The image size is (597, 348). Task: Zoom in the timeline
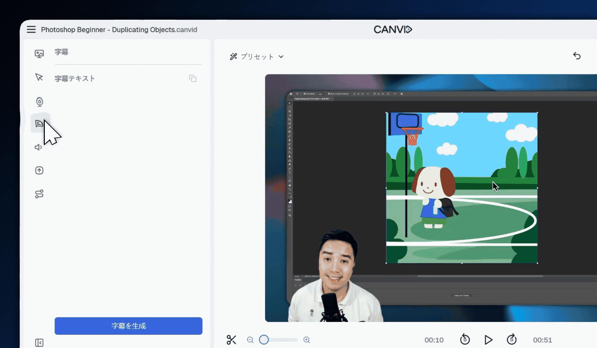point(307,340)
